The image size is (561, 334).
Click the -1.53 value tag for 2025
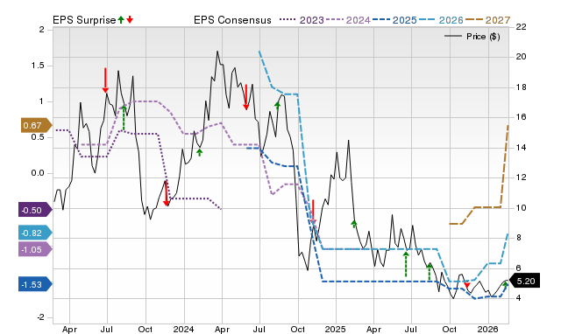[35, 284]
